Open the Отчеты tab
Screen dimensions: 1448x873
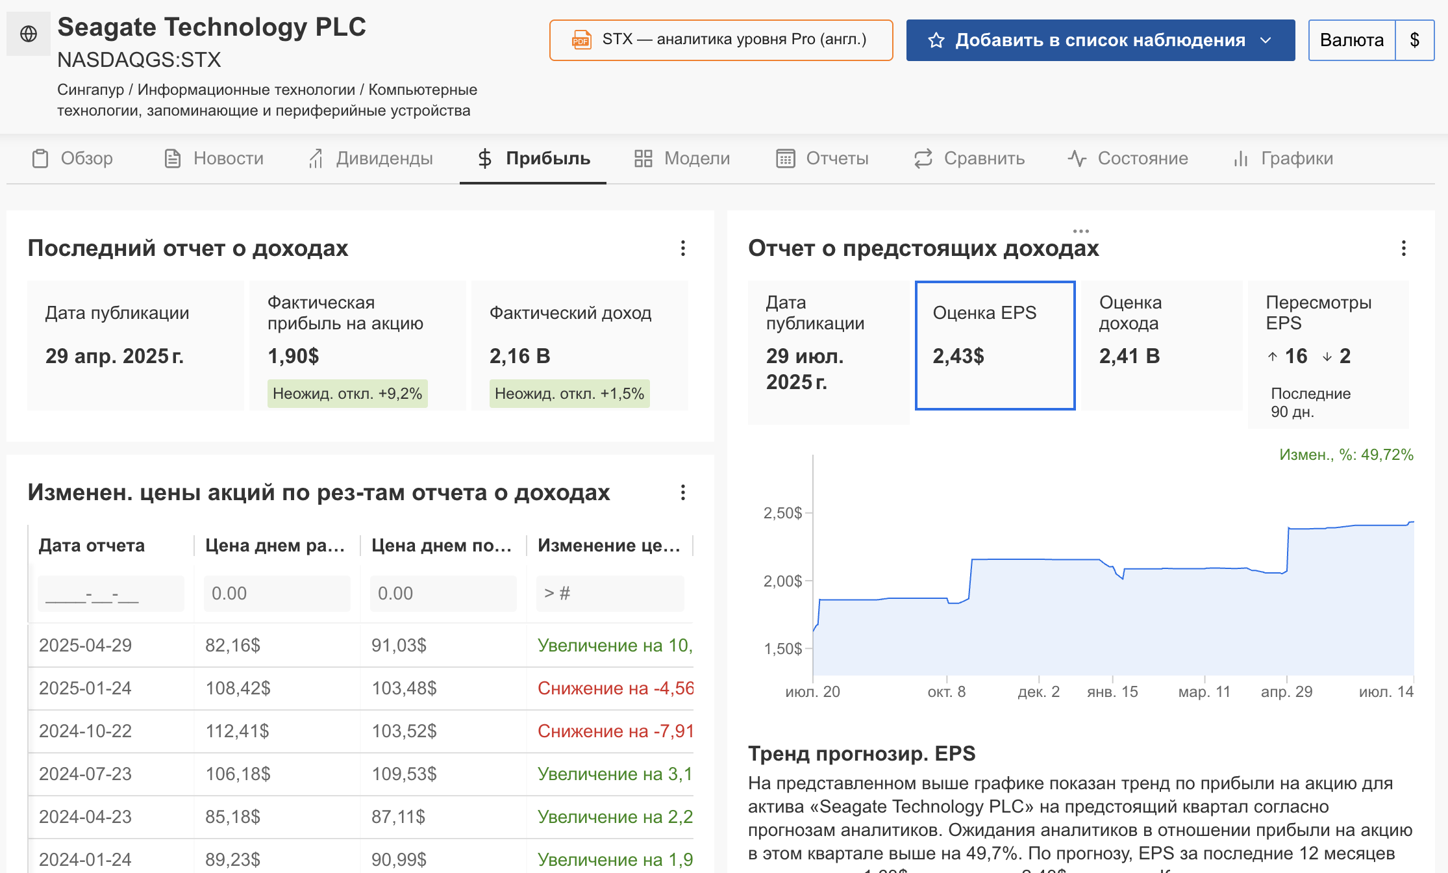[822, 158]
